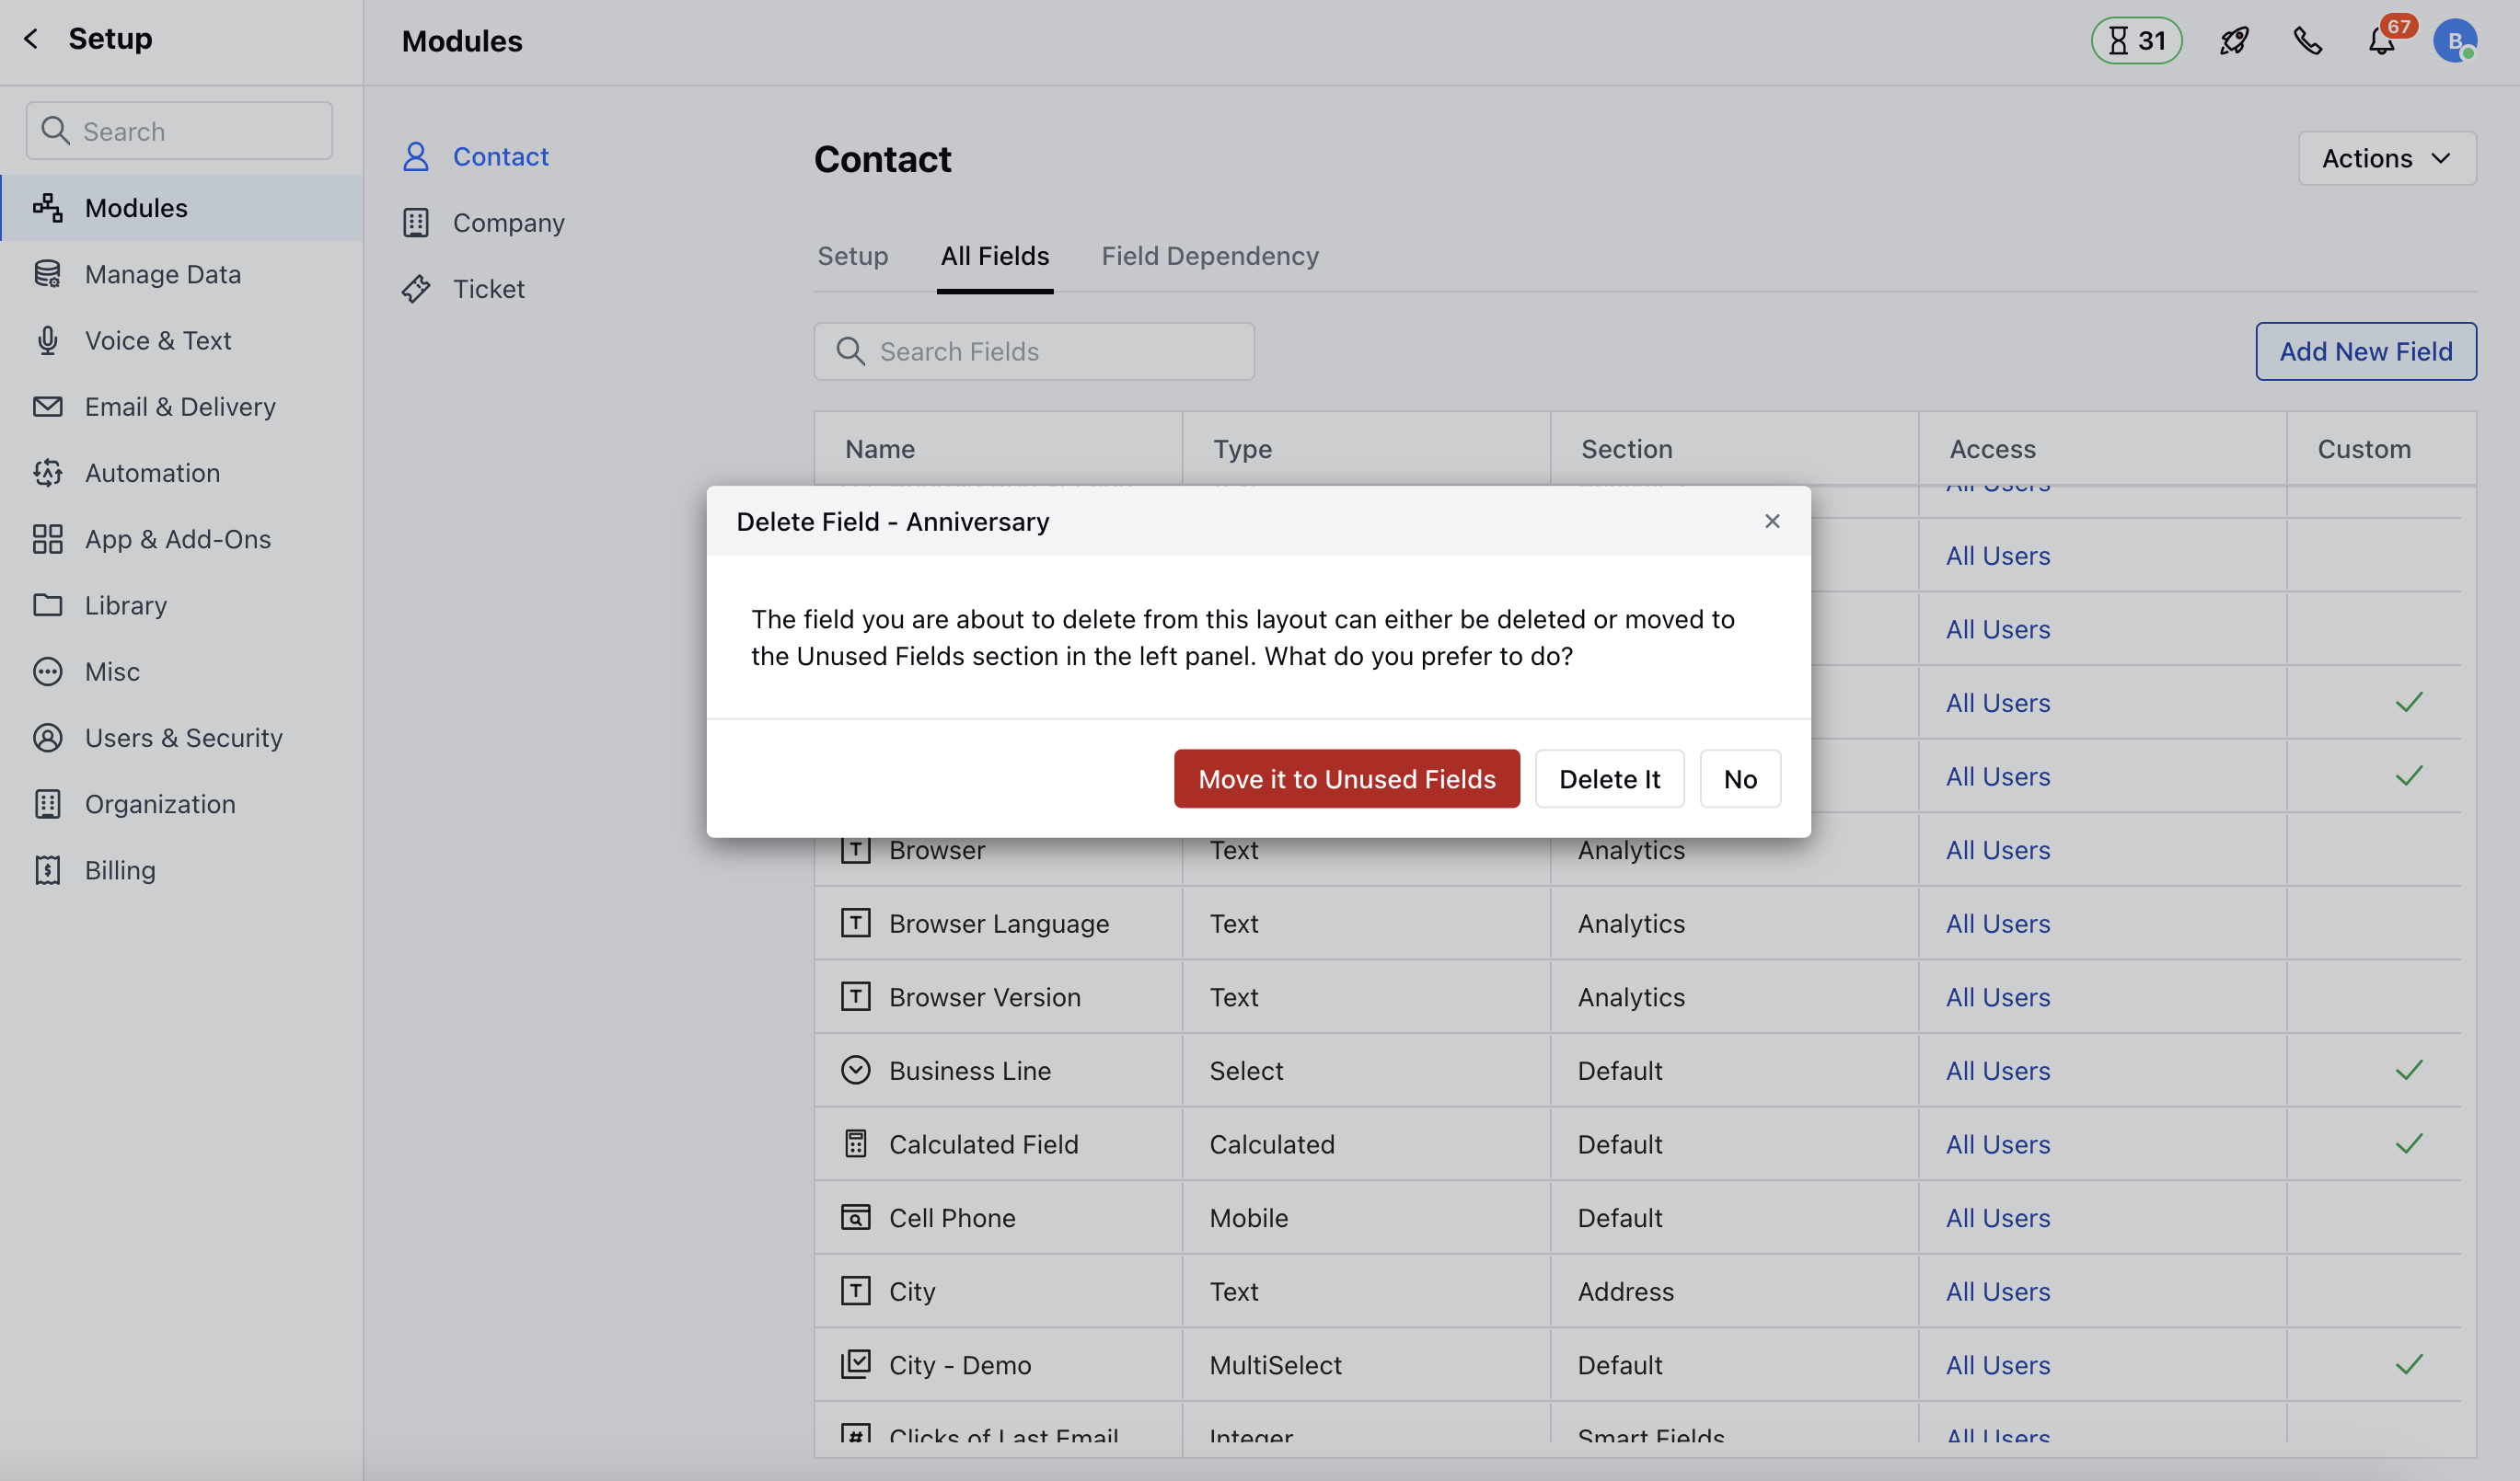This screenshot has height=1481, width=2520.
Task: Click Add New Field button
Action: click(x=2365, y=350)
